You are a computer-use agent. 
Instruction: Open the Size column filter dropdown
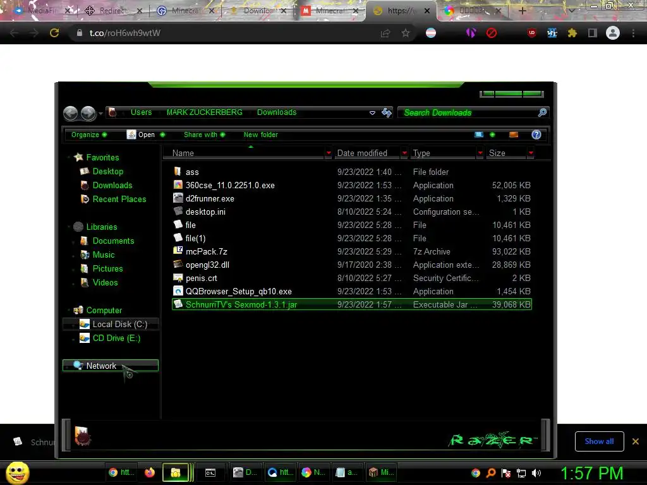pyautogui.click(x=531, y=153)
